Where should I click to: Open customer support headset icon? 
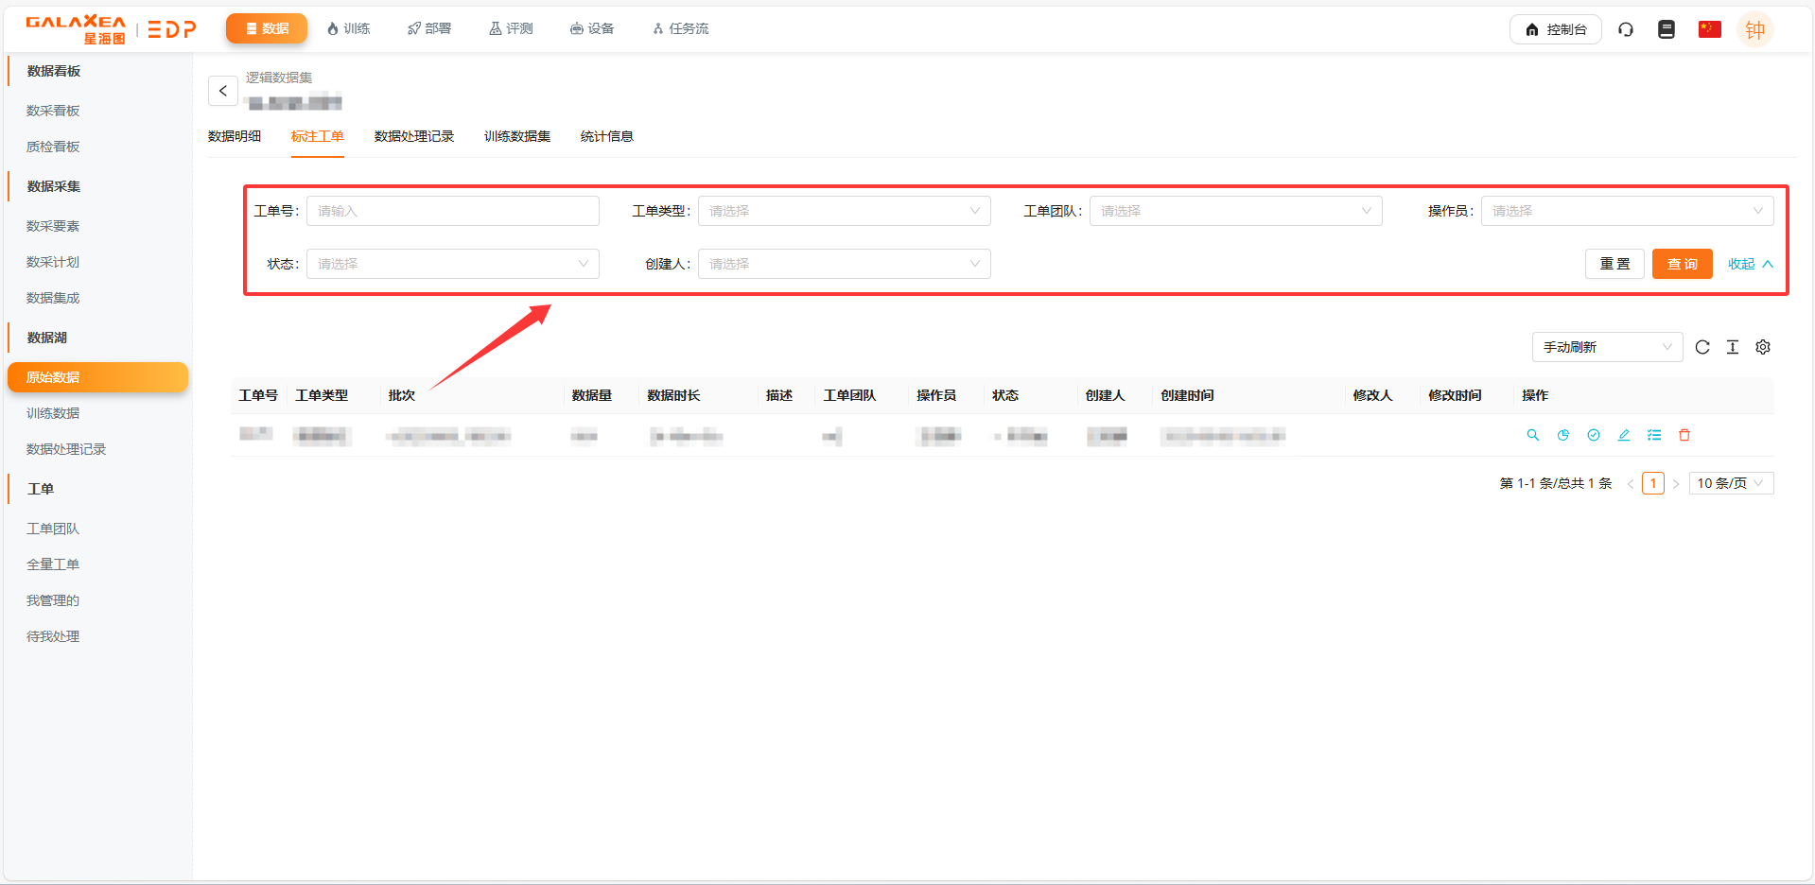(x=1626, y=29)
